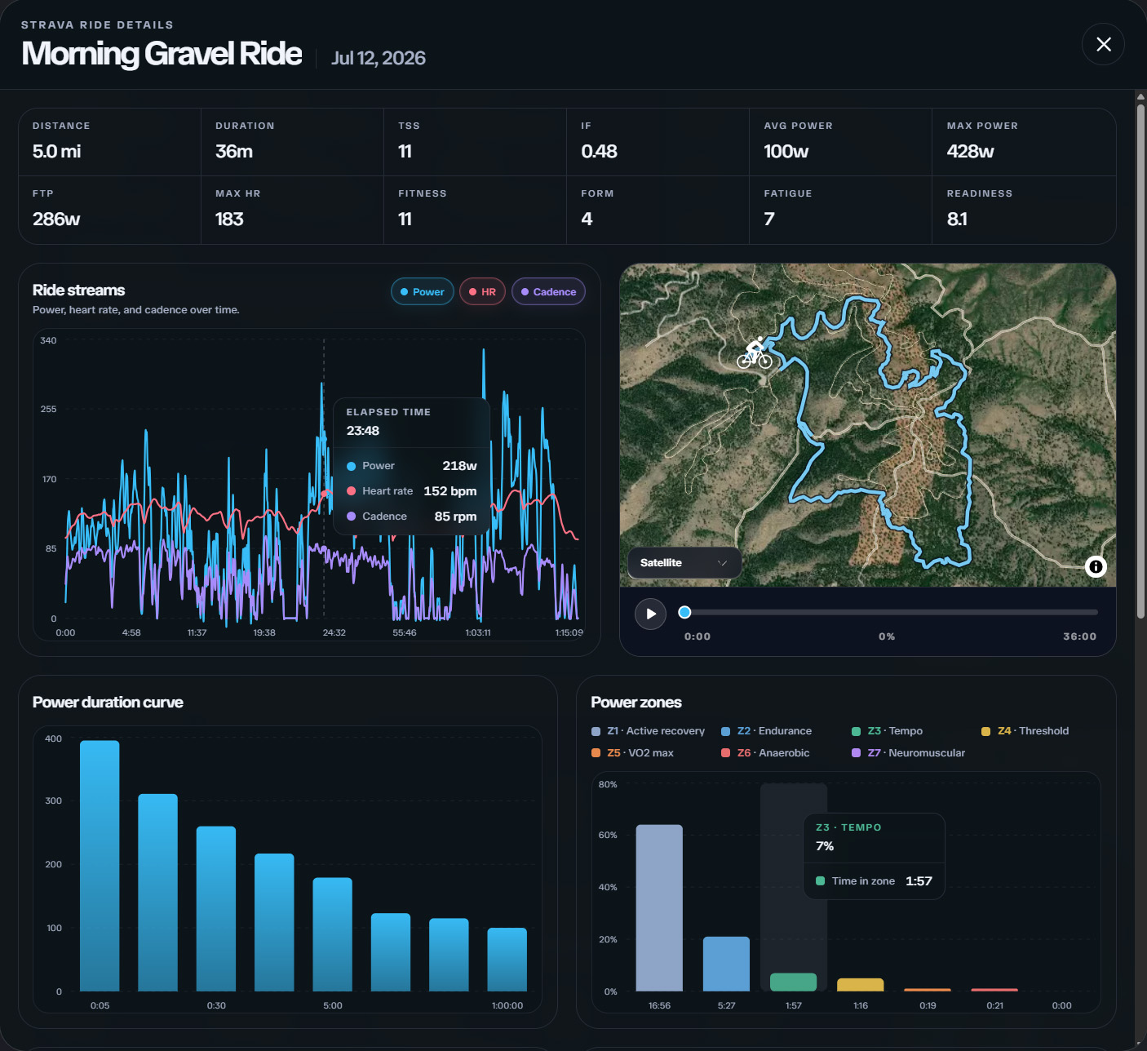Click the DURATION 36m stat

(x=292, y=142)
